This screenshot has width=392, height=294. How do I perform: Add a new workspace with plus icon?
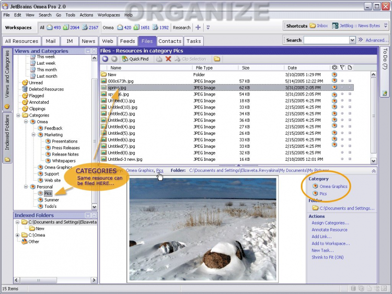(198, 28)
